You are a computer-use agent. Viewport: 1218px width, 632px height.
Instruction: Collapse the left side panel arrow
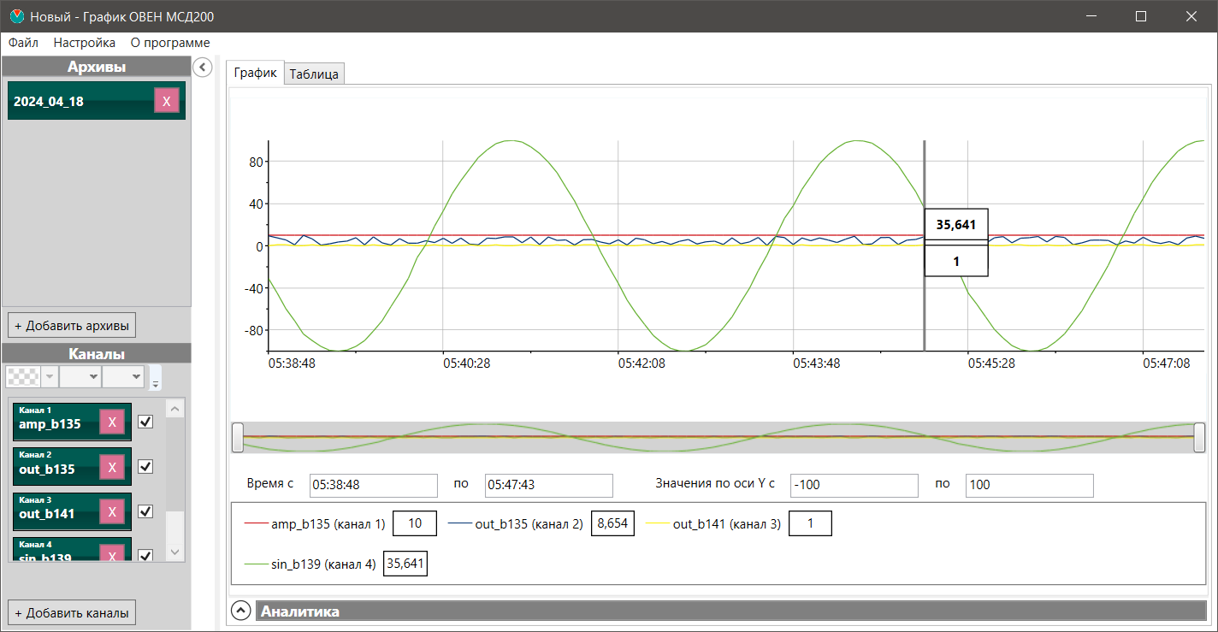203,67
